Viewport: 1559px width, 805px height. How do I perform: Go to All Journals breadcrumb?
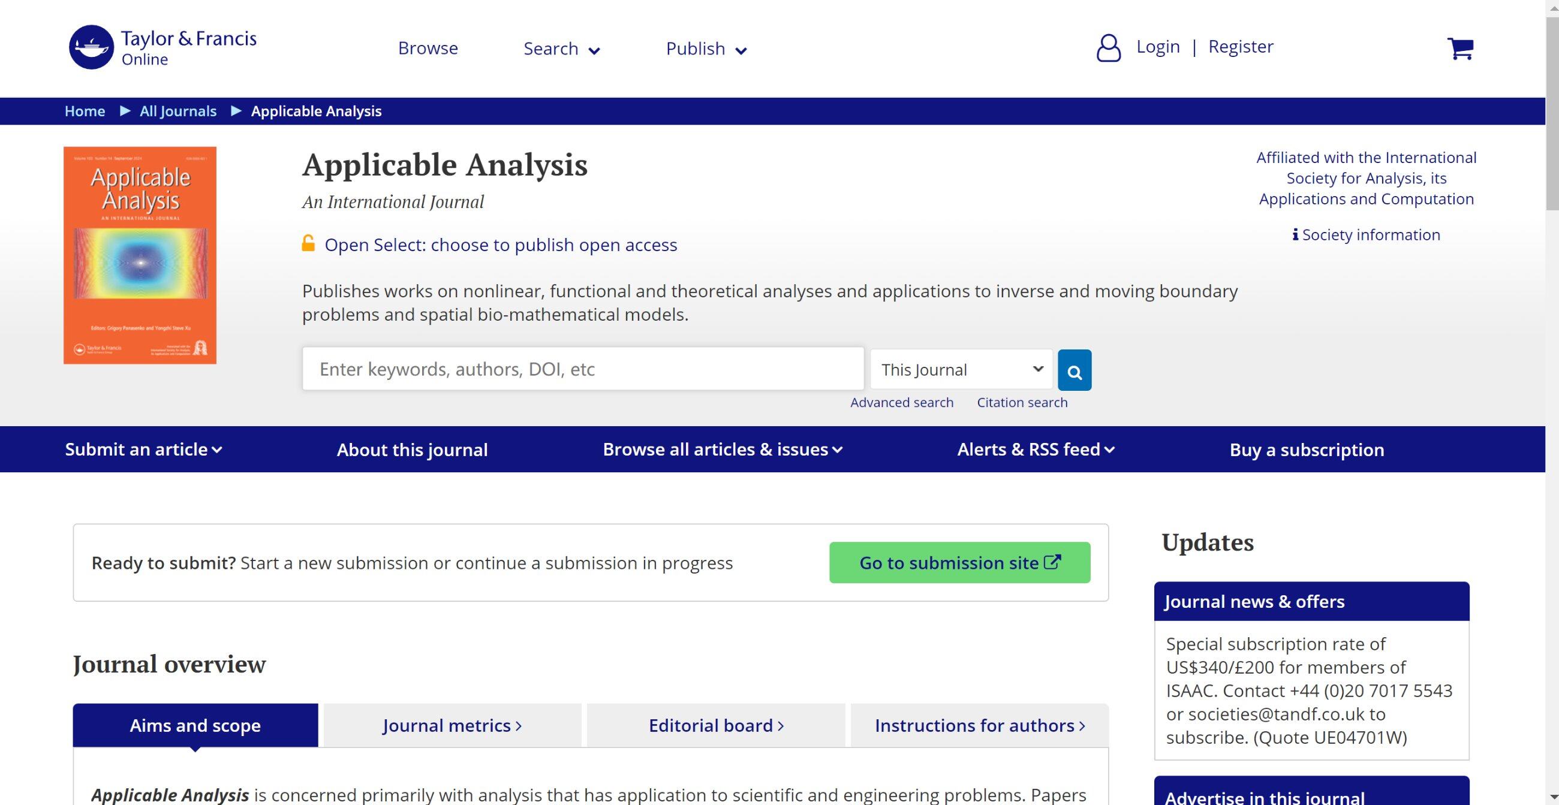coord(178,111)
